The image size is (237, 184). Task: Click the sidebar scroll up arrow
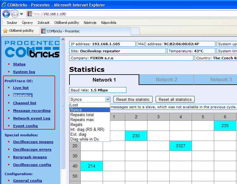(x=63, y=39)
